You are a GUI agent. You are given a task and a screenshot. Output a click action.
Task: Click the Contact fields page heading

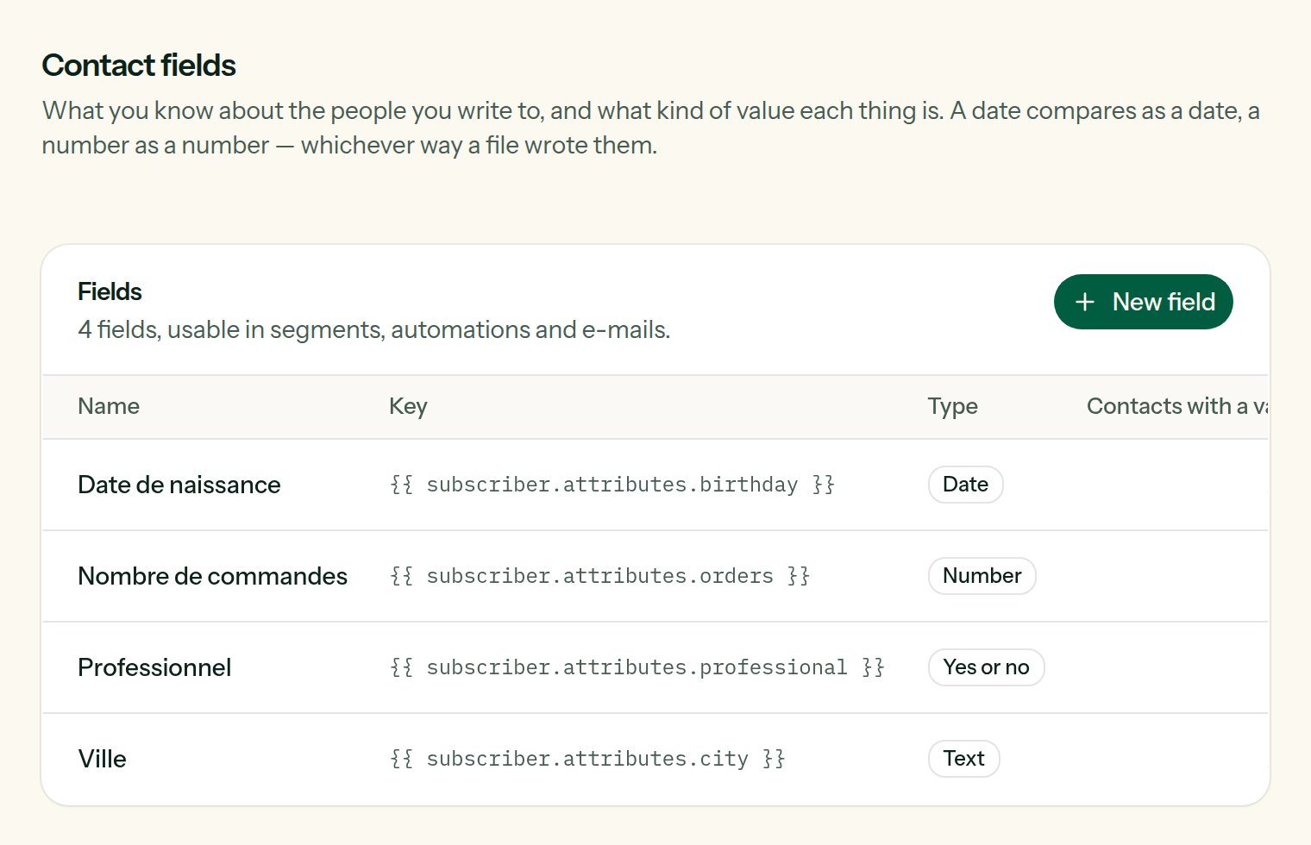click(x=139, y=66)
